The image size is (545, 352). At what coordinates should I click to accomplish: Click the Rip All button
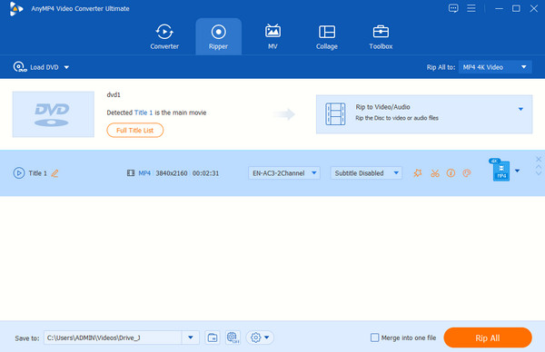(488, 337)
